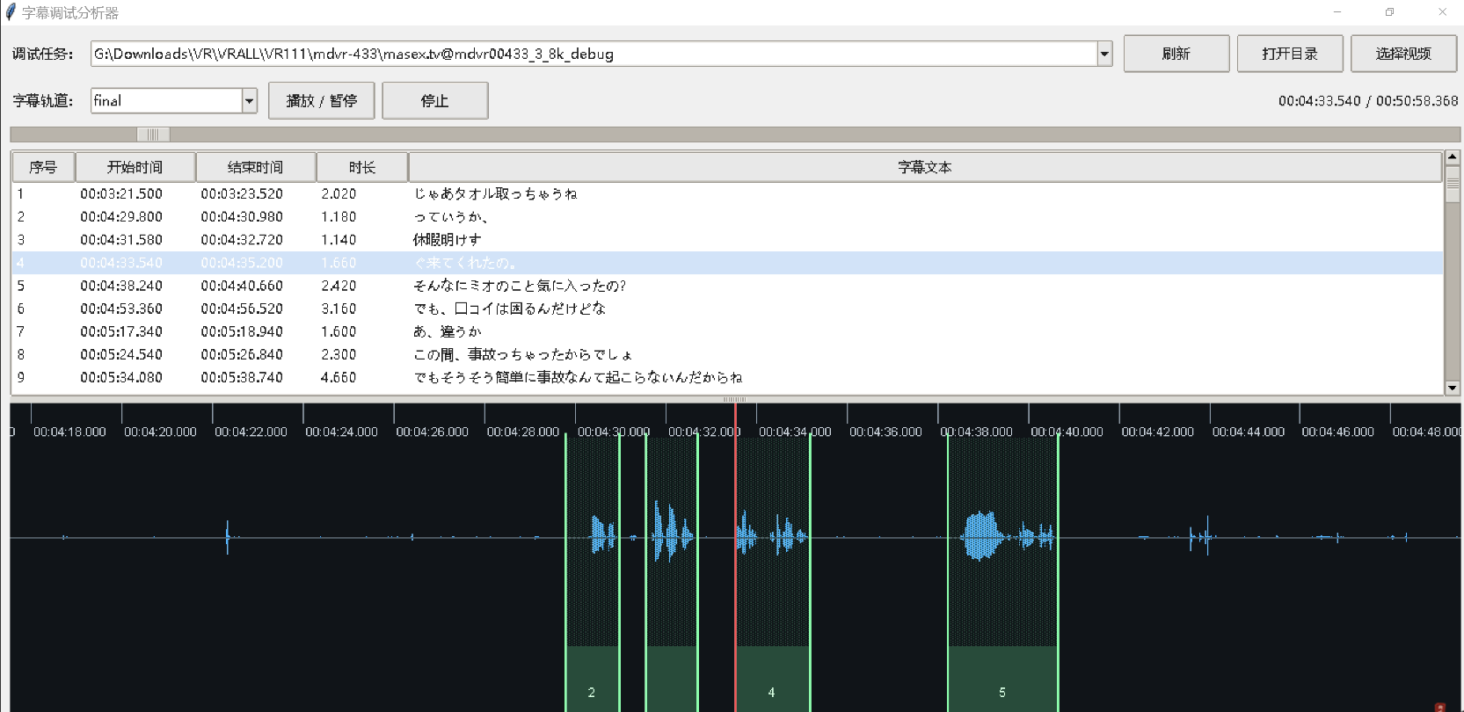Screen dimensions: 1464x712
Task: Open the 字幕轨道 final track dropdown
Action: point(249,101)
